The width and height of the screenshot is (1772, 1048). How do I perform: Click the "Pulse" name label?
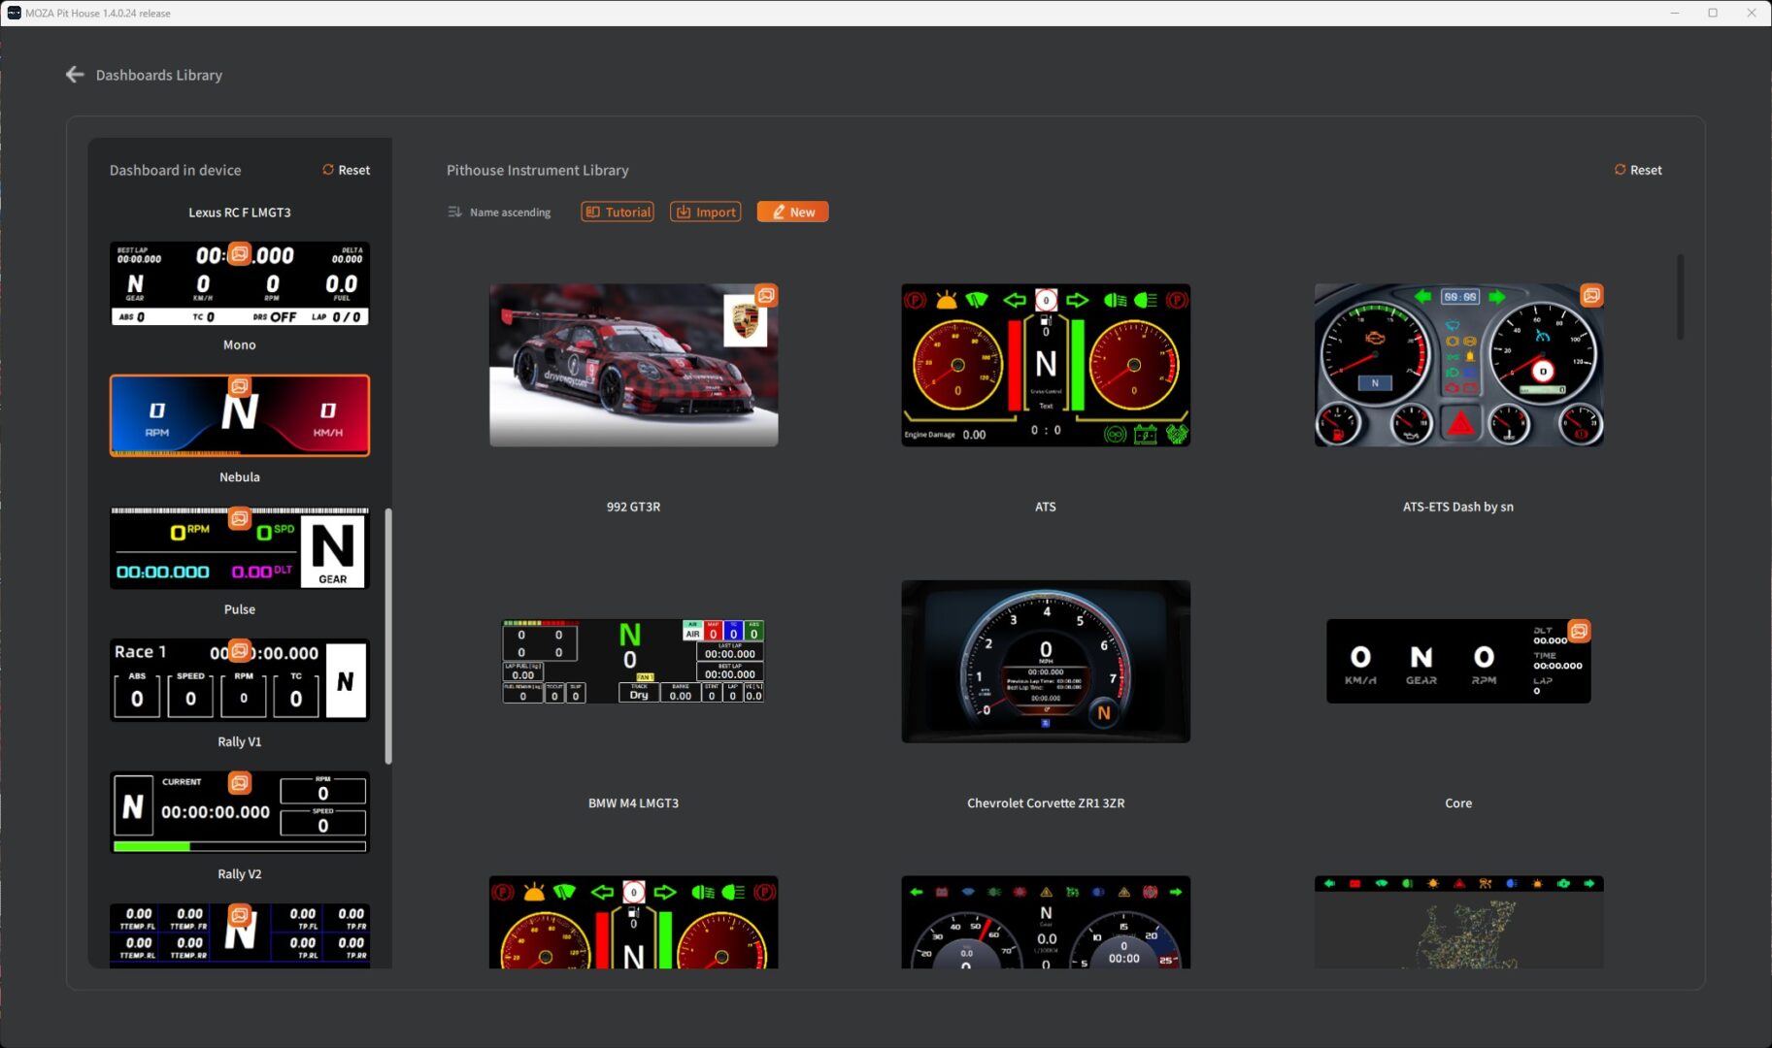click(x=240, y=609)
